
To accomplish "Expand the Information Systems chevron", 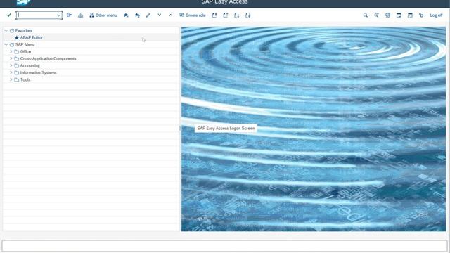I will (11, 72).
